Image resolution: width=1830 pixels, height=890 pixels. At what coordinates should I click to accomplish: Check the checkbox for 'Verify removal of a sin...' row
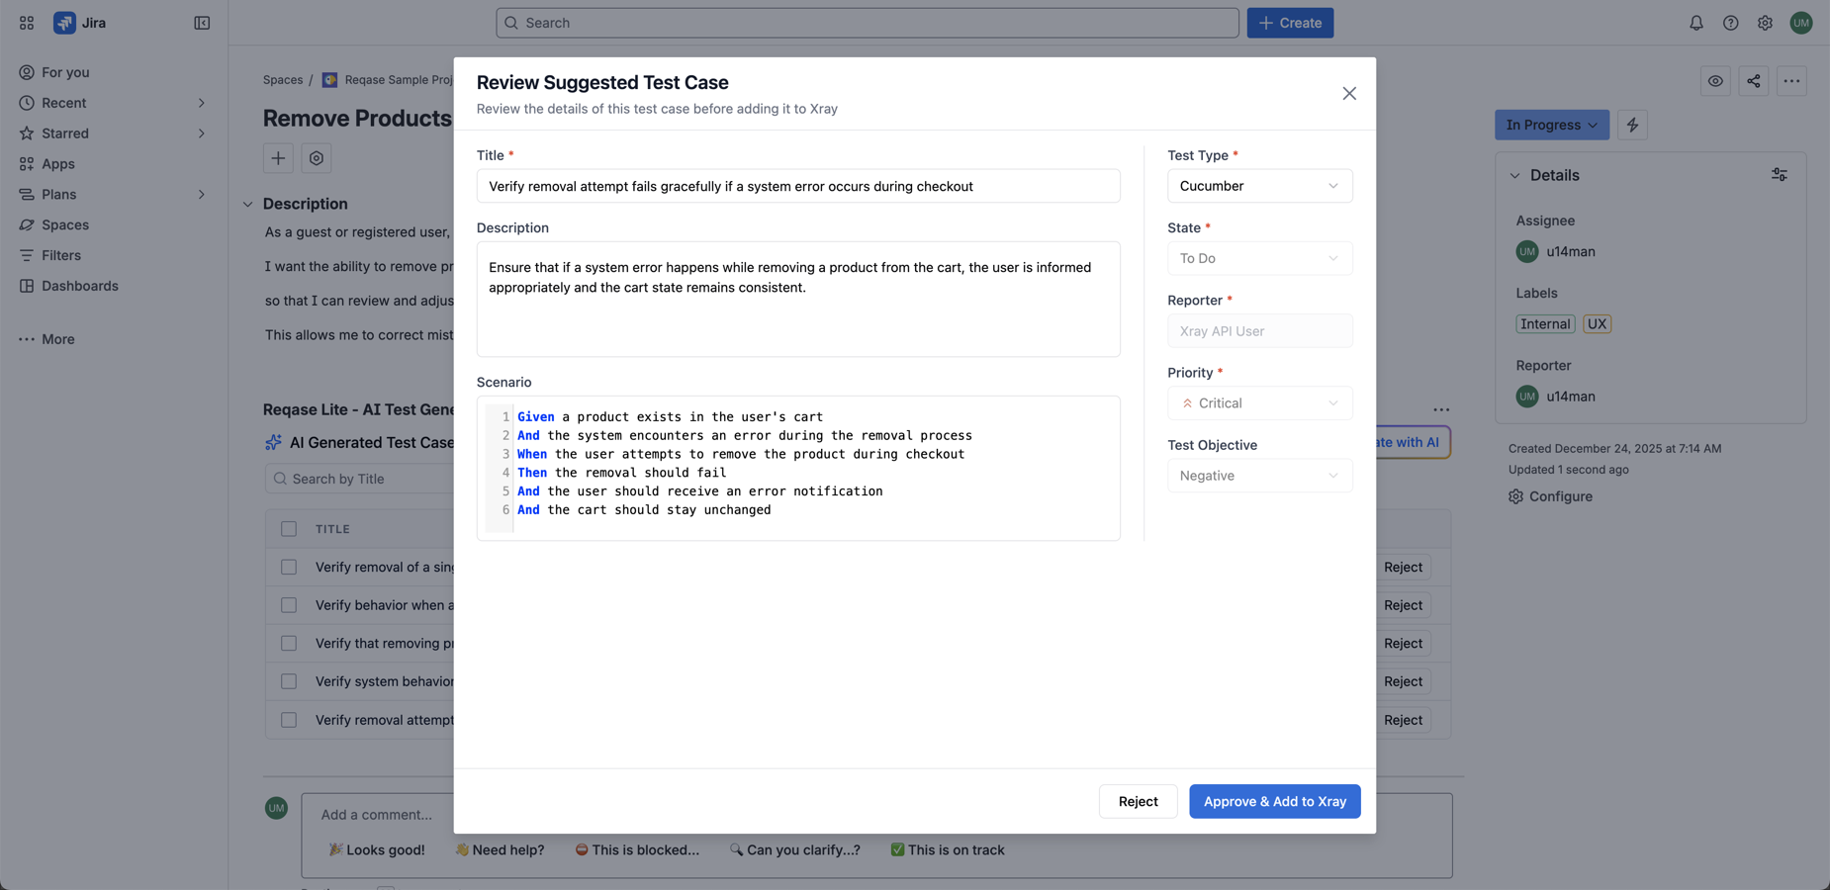[288, 567]
